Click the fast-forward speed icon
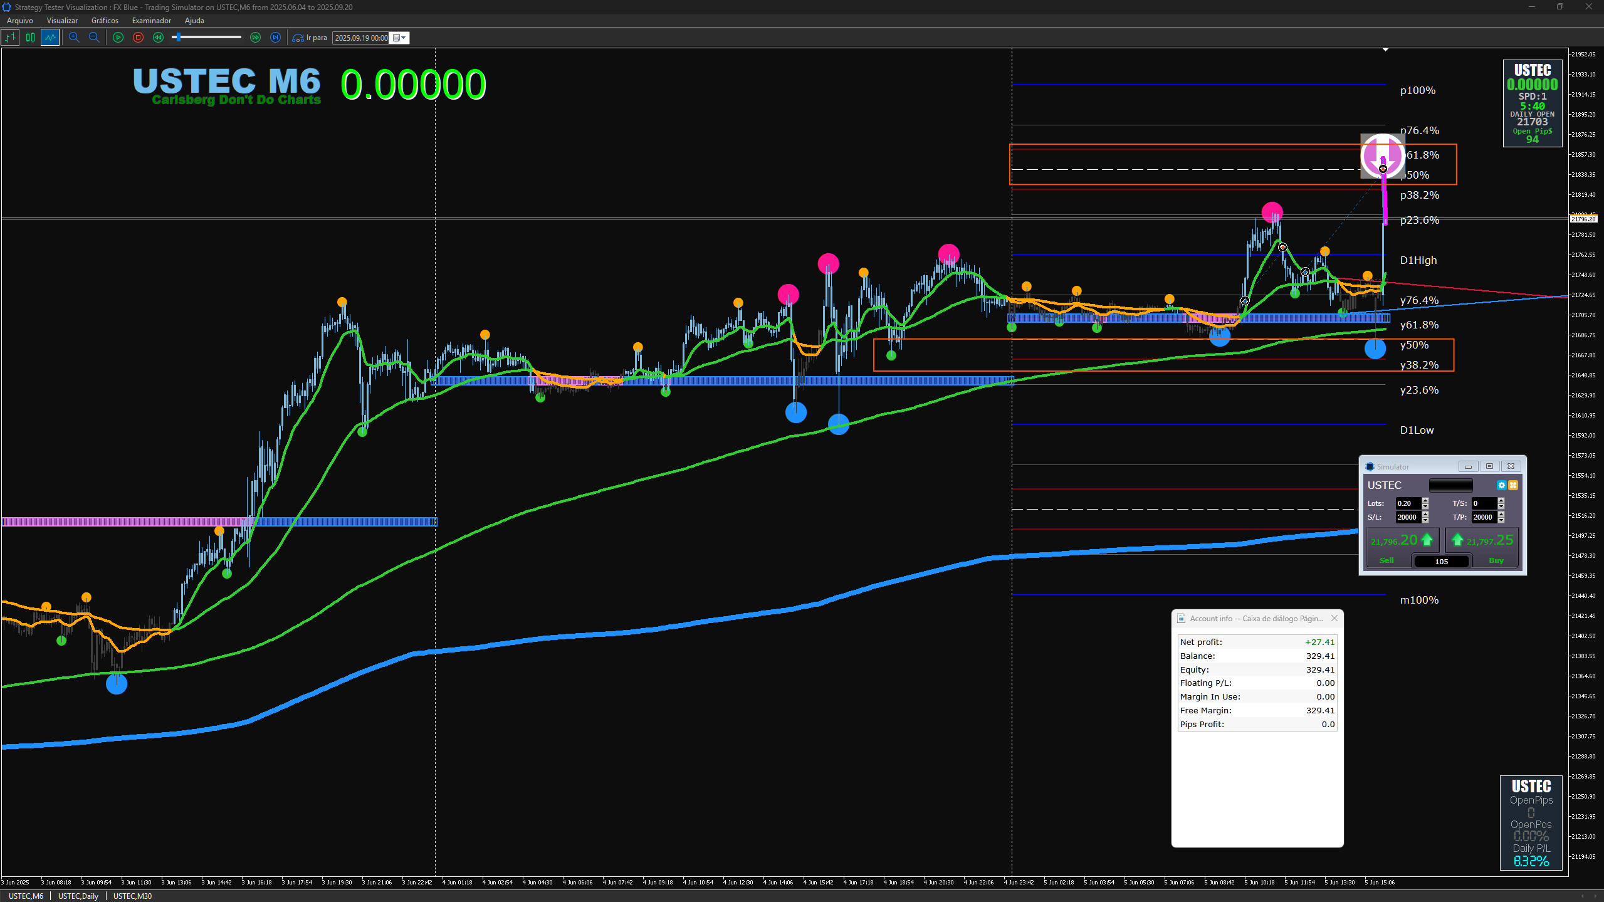This screenshot has width=1604, height=902. (x=255, y=38)
